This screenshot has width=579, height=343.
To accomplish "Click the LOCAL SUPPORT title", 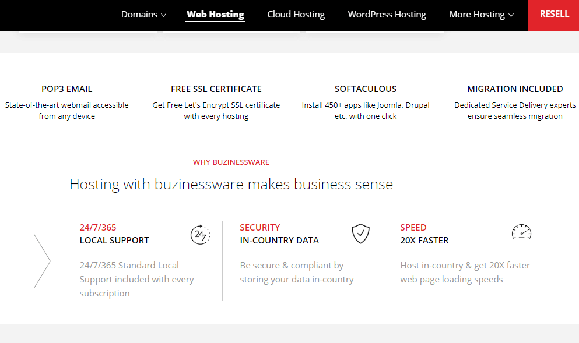I will [114, 241].
